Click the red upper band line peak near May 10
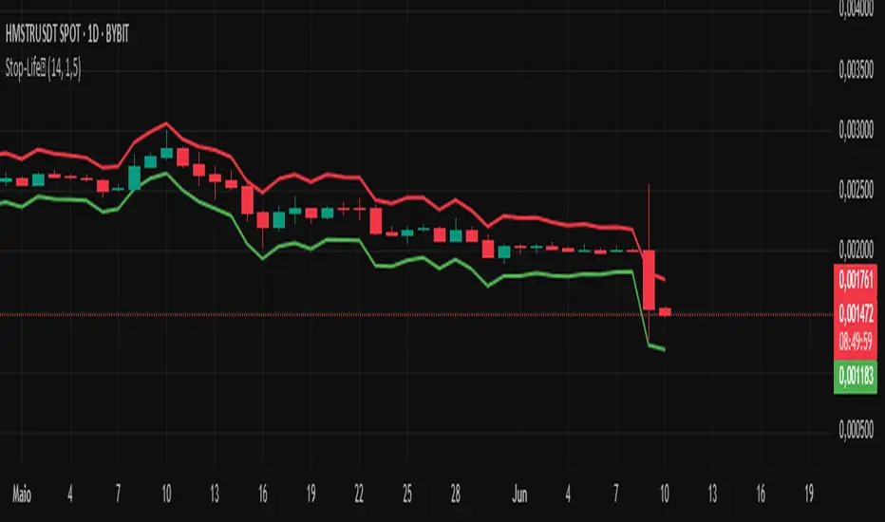This screenshot has height=522, width=885. coord(166,123)
